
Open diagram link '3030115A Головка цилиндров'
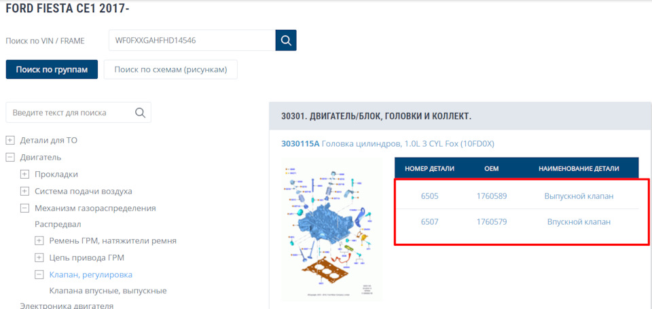click(x=388, y=144)
